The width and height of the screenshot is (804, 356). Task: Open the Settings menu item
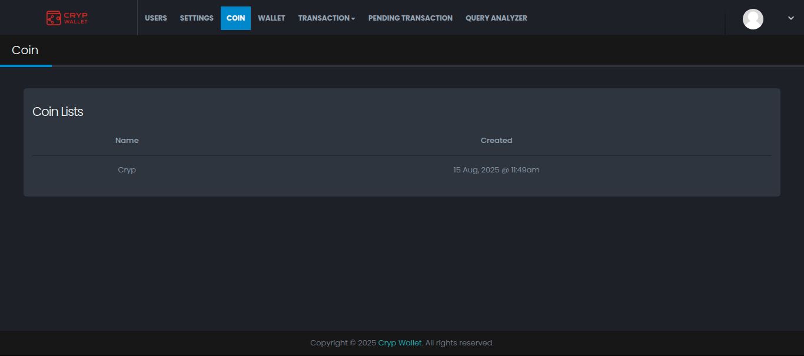coord(197,18)
